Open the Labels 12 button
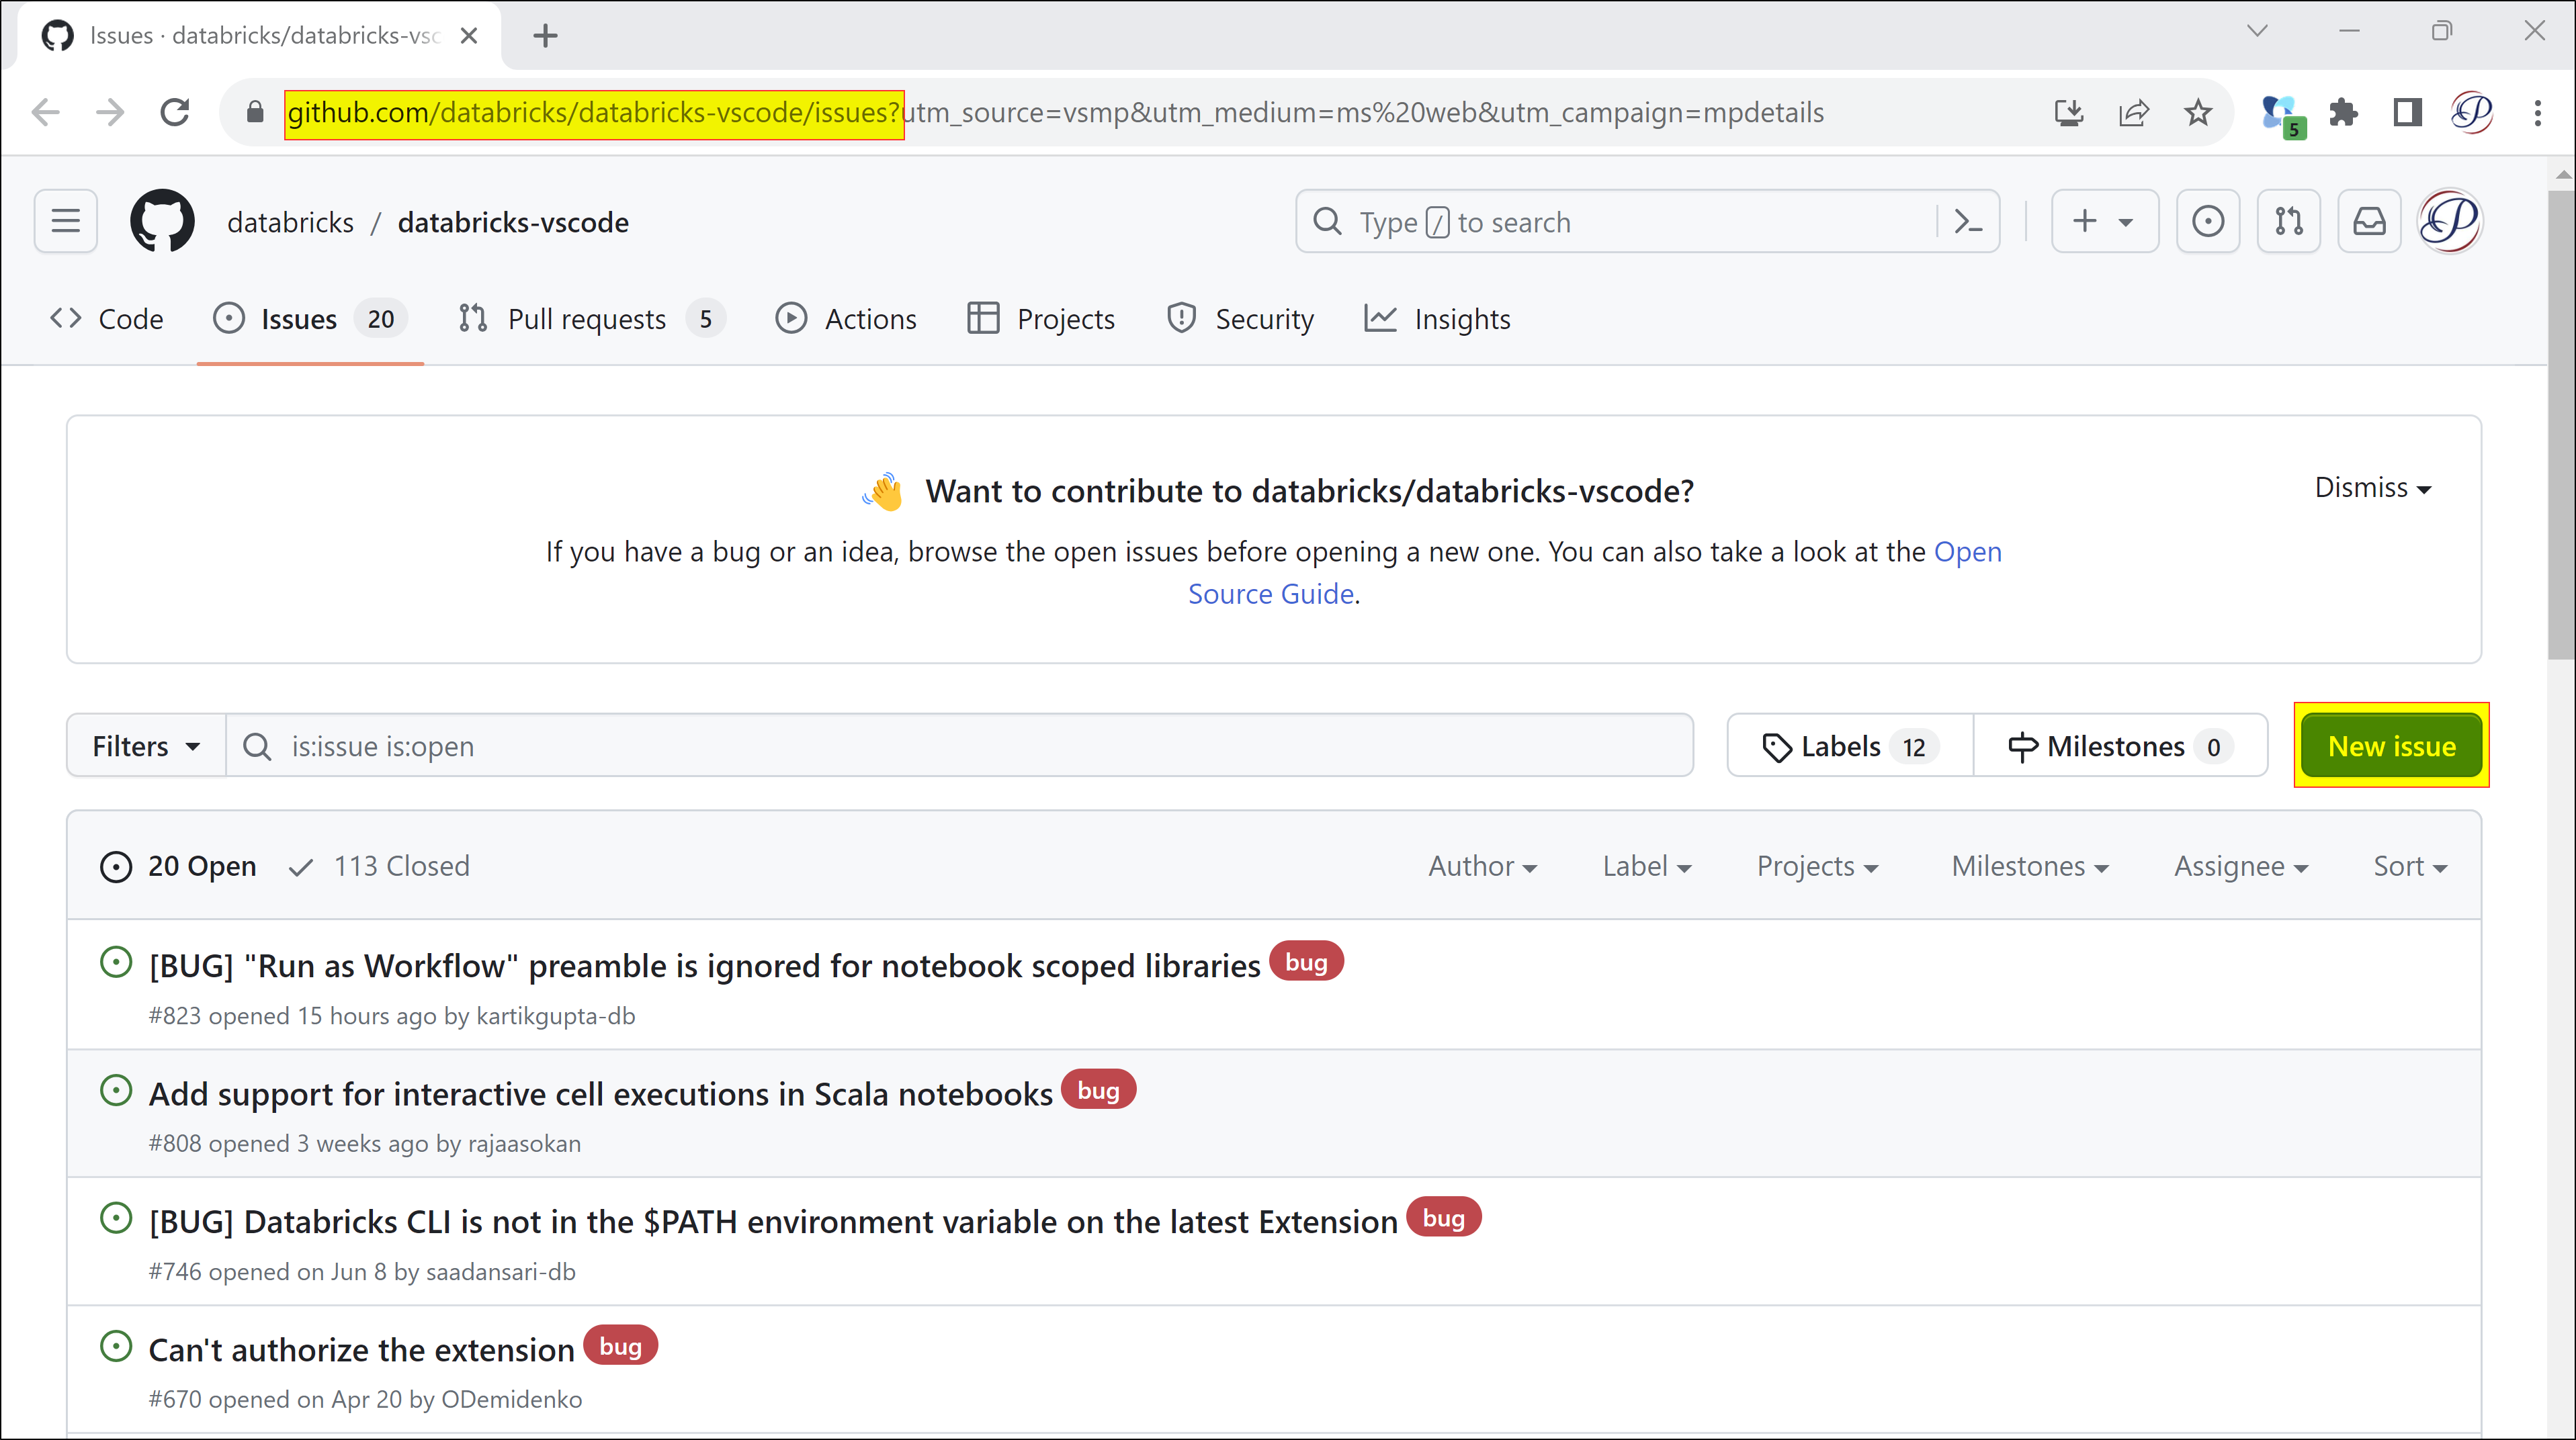Viewport: 2576px width, 1440px height. click(x=1850, y=746)
